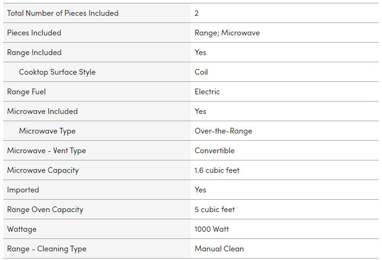Viewport: 382px width, 260px height.
Task: Select the Range Fuel label
Action: (x=26, y=92)
